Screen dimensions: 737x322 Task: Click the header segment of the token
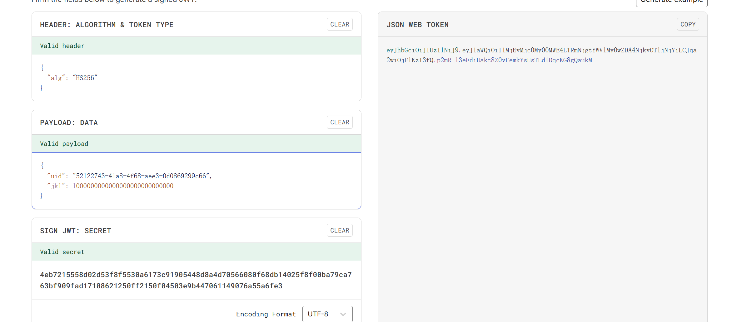422,50
